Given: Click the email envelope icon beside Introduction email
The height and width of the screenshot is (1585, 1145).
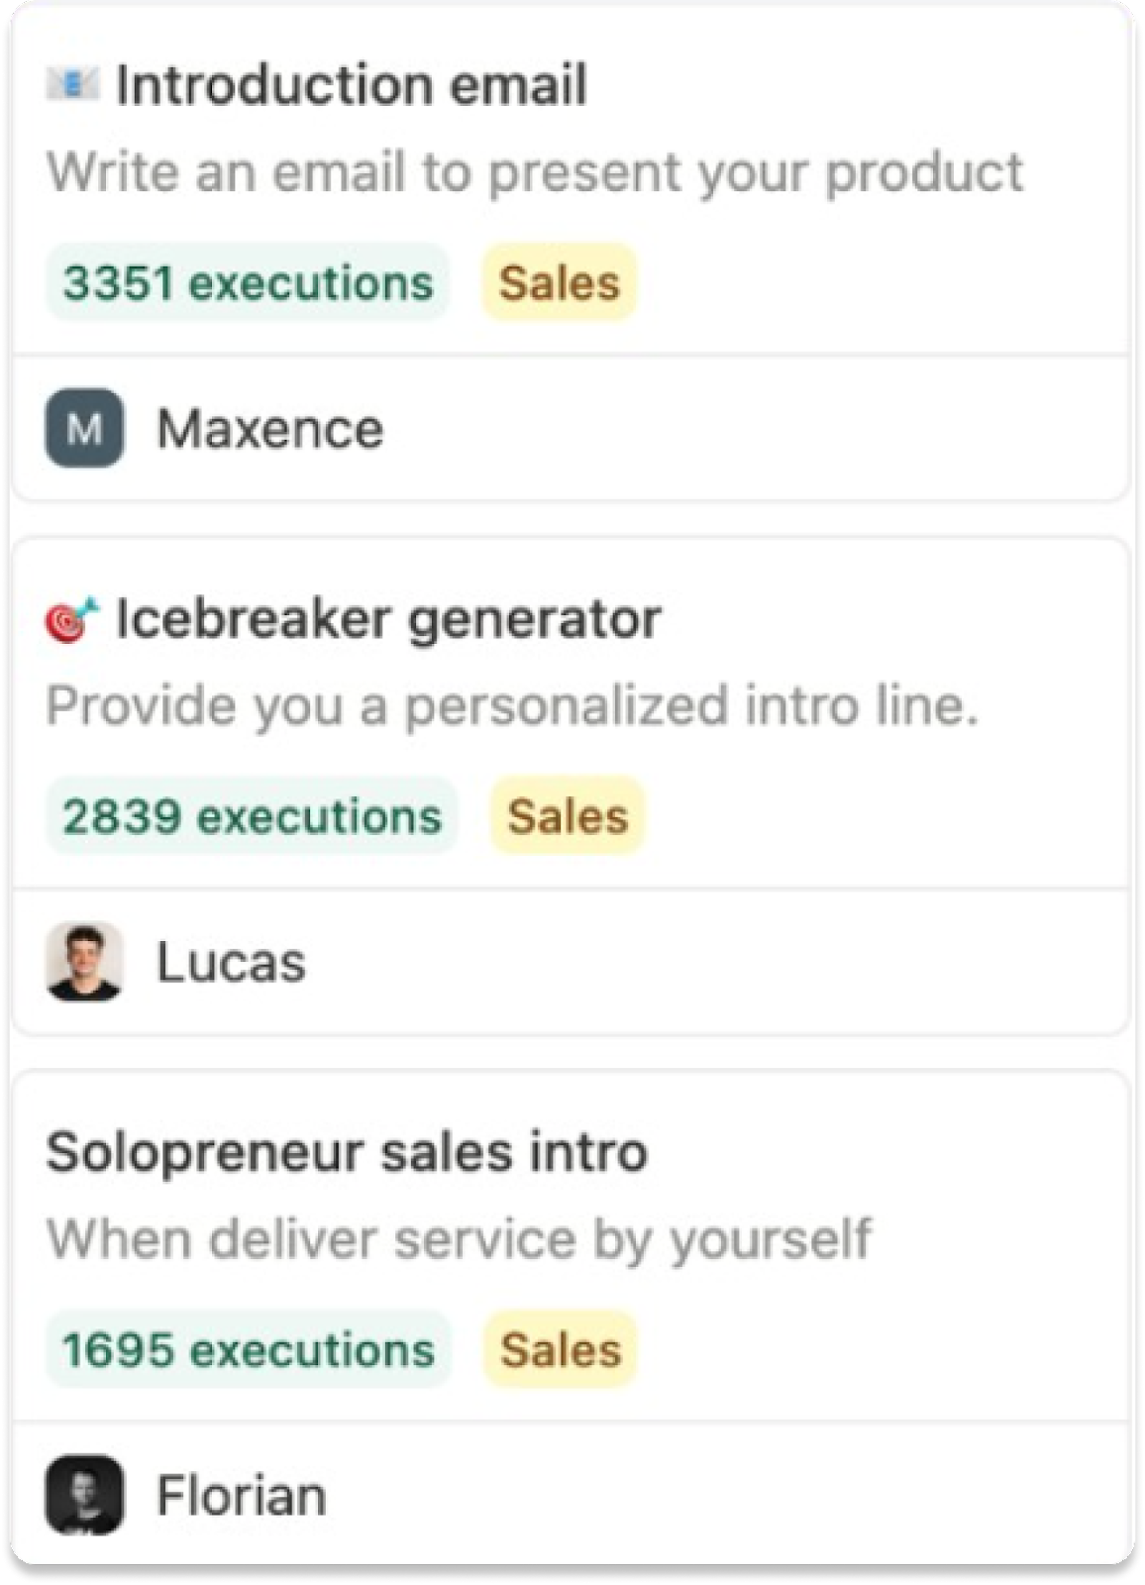Looking at the screenshot, I should [x=73, y=84].
